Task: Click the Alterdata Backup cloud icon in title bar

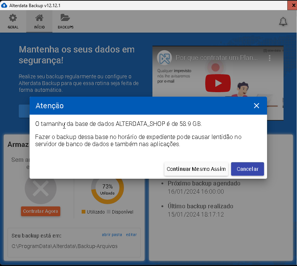Action: 4,5
